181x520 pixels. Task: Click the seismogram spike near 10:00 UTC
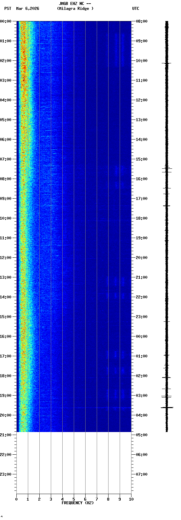click(167, 63)
